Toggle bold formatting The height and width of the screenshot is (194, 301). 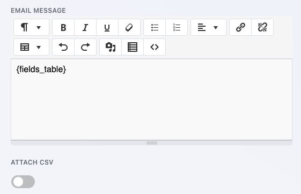(x=63, y=27)
